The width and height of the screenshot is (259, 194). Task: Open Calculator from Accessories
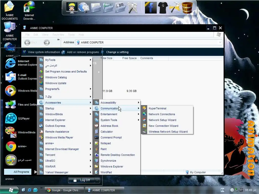pos(116,132)
